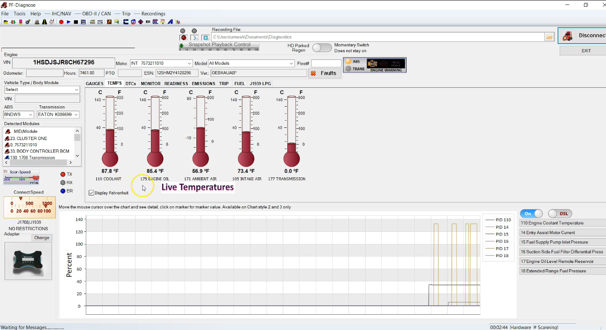606x330 pixels.
Task: Open the yellow folder icon in the toolbar
Action: [5, 22]
